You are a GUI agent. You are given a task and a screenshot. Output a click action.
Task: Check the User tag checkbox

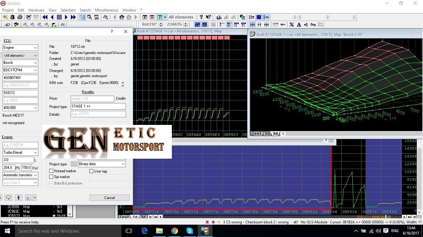point(91,171)
